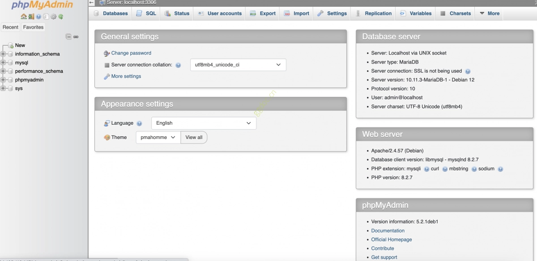Click the performance_schema database cylinder icon
The height and width of the screenshot is (261, 537).
[x=10, y=71]
